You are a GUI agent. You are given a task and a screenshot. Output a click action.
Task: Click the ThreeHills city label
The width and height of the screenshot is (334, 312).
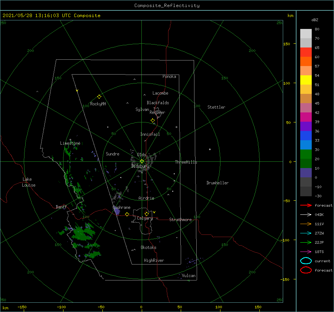186,162
